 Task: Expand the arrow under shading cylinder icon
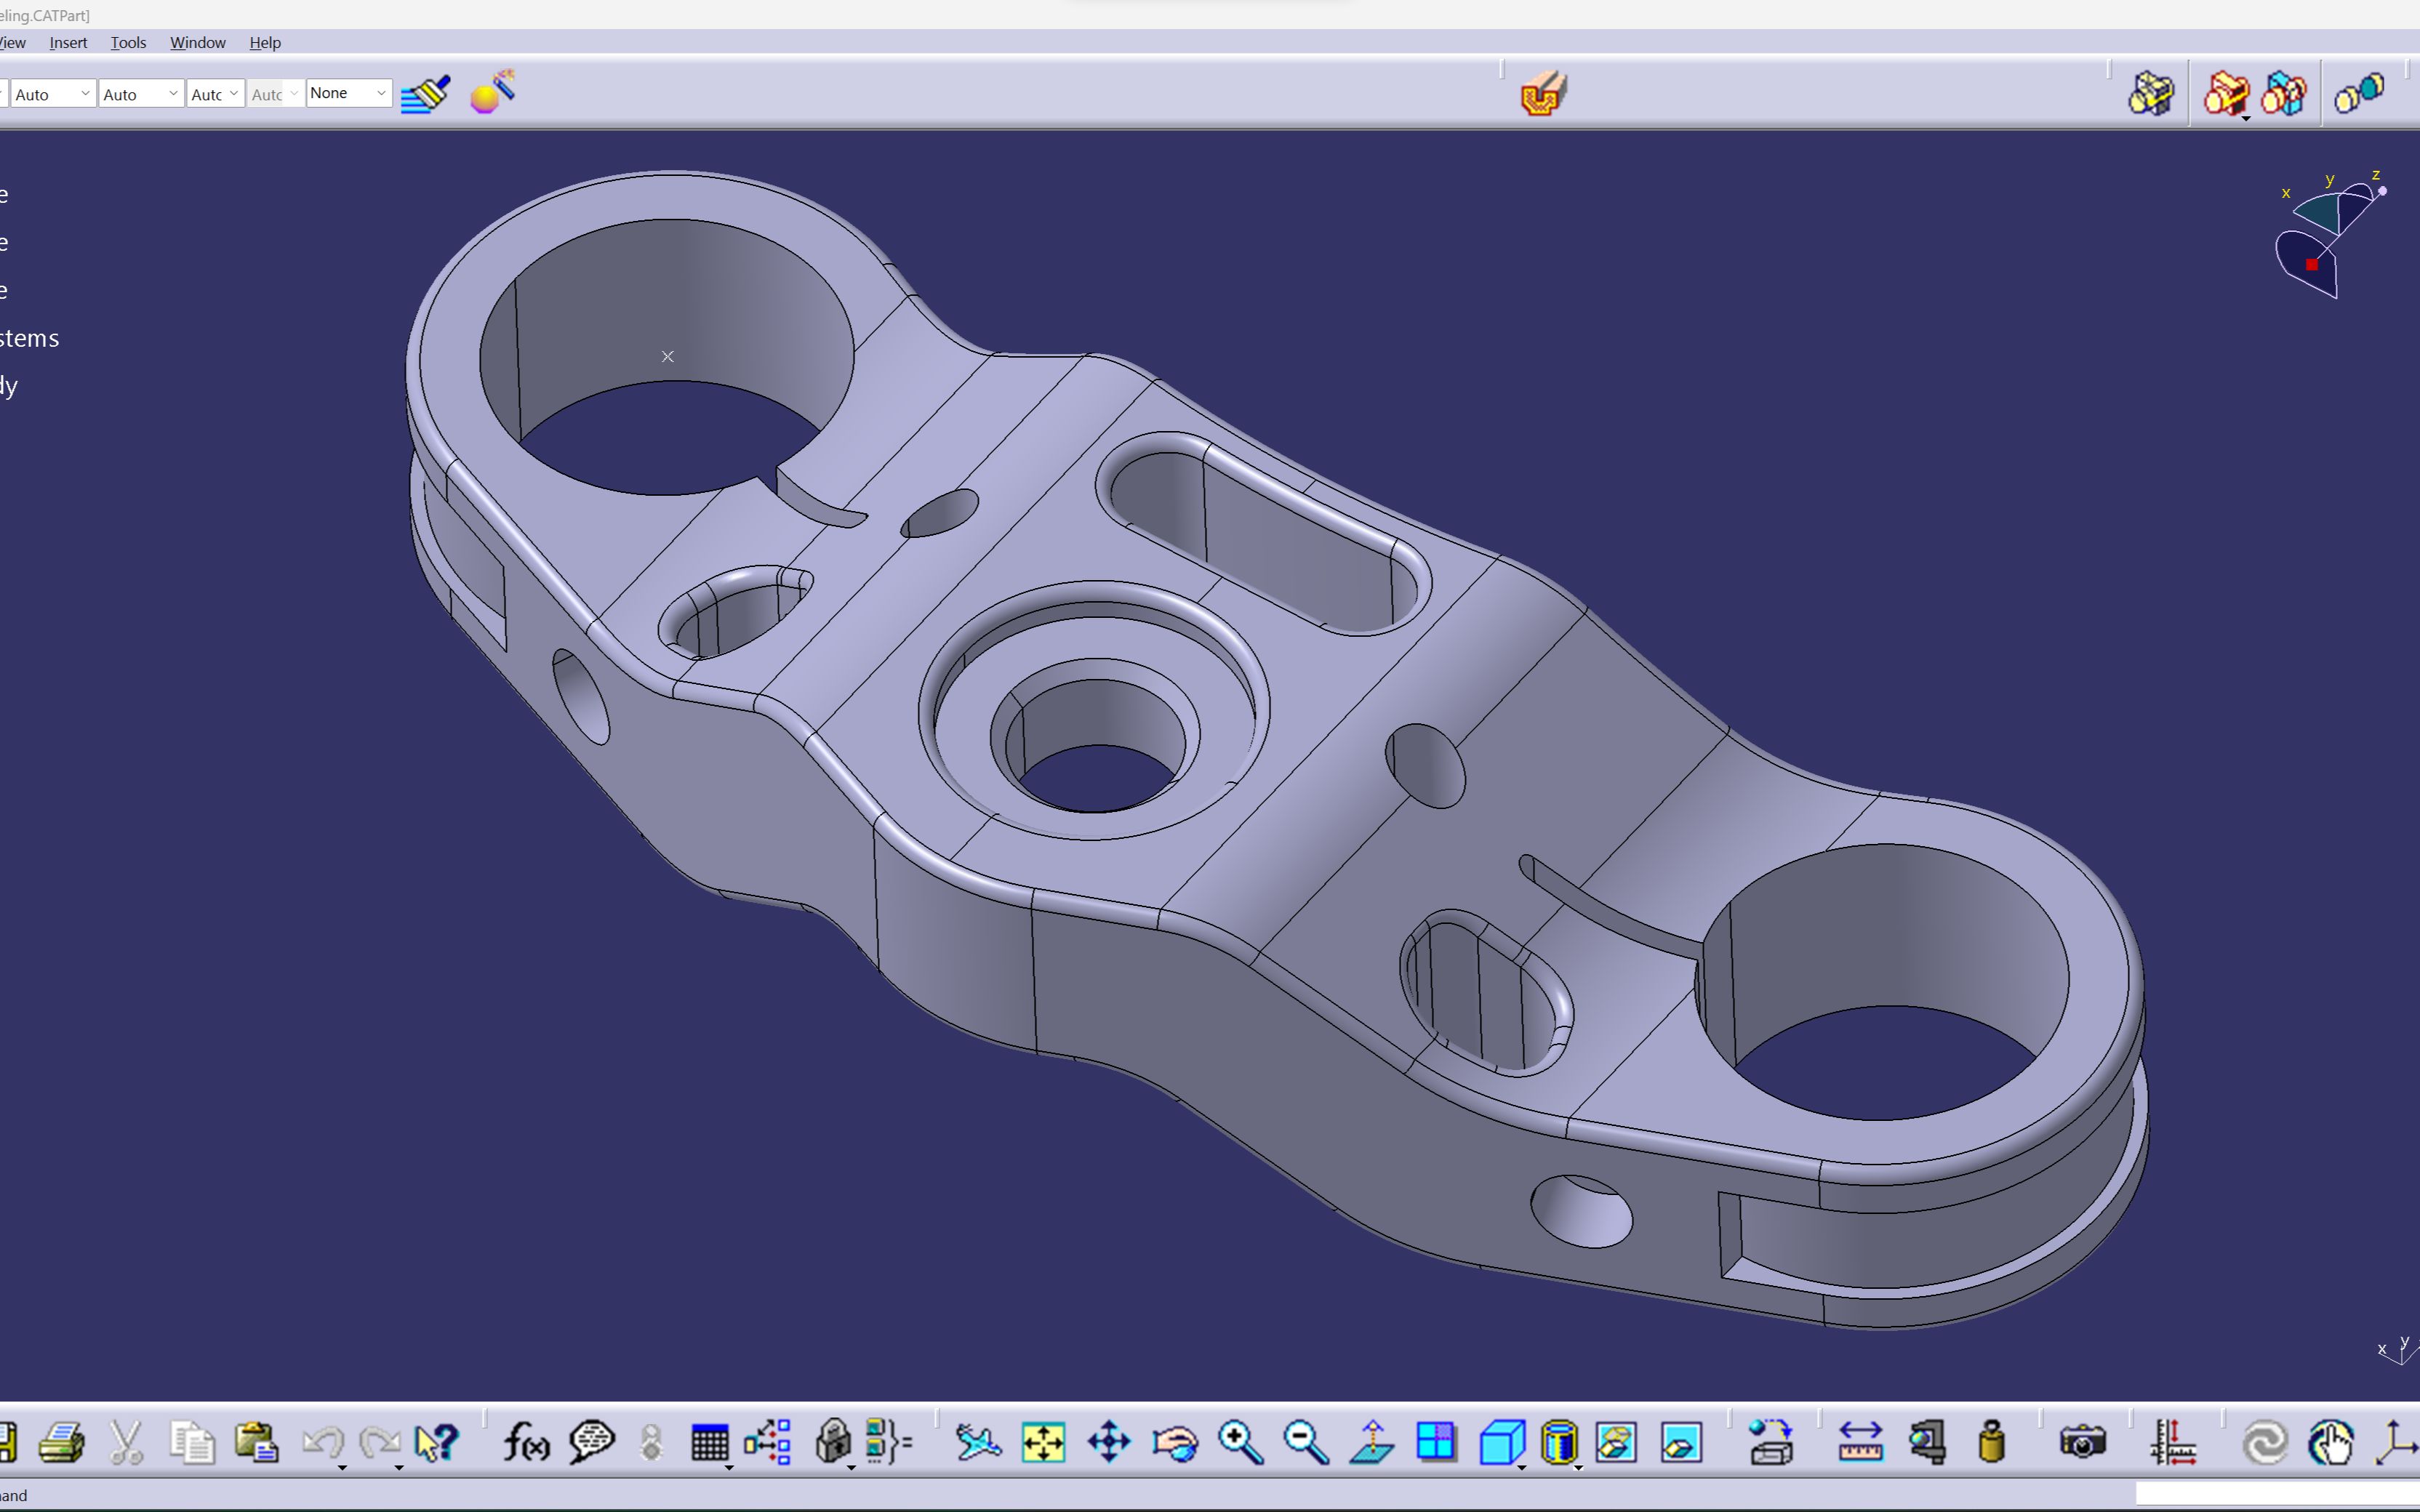(x=1578, y=1467)
